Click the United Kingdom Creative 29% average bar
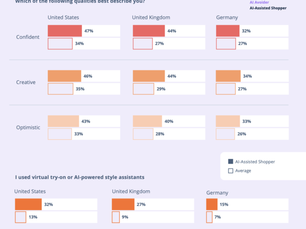The width and height of the screenshot is (306, 229). pyautogui.click(x=143, y=89)
